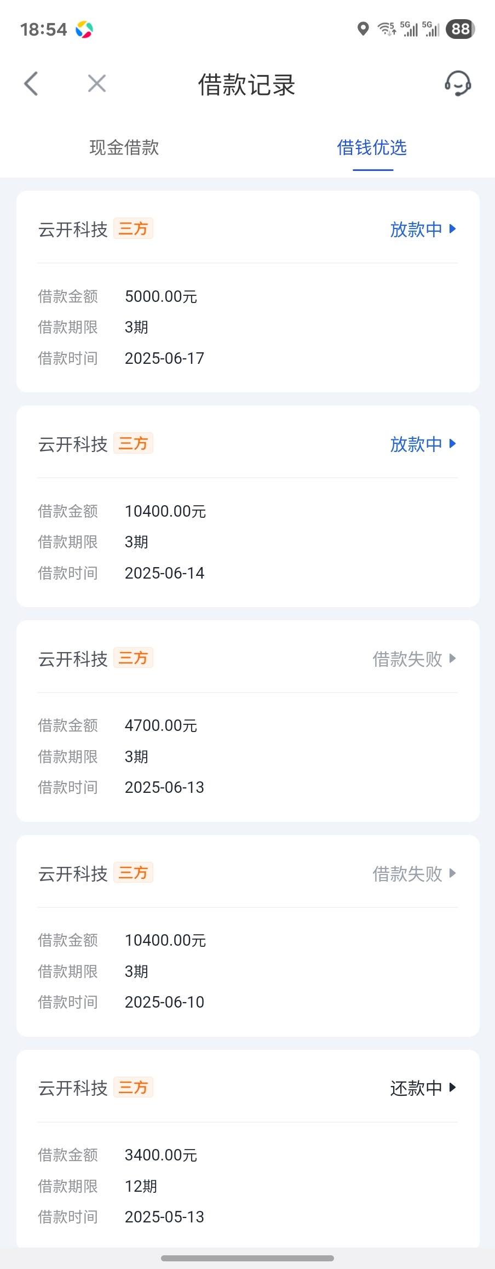Tap the colorful app icon beside clock

click(84, 29)
